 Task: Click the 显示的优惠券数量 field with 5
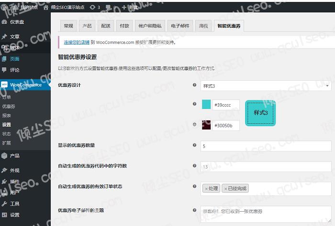[266, 146]
